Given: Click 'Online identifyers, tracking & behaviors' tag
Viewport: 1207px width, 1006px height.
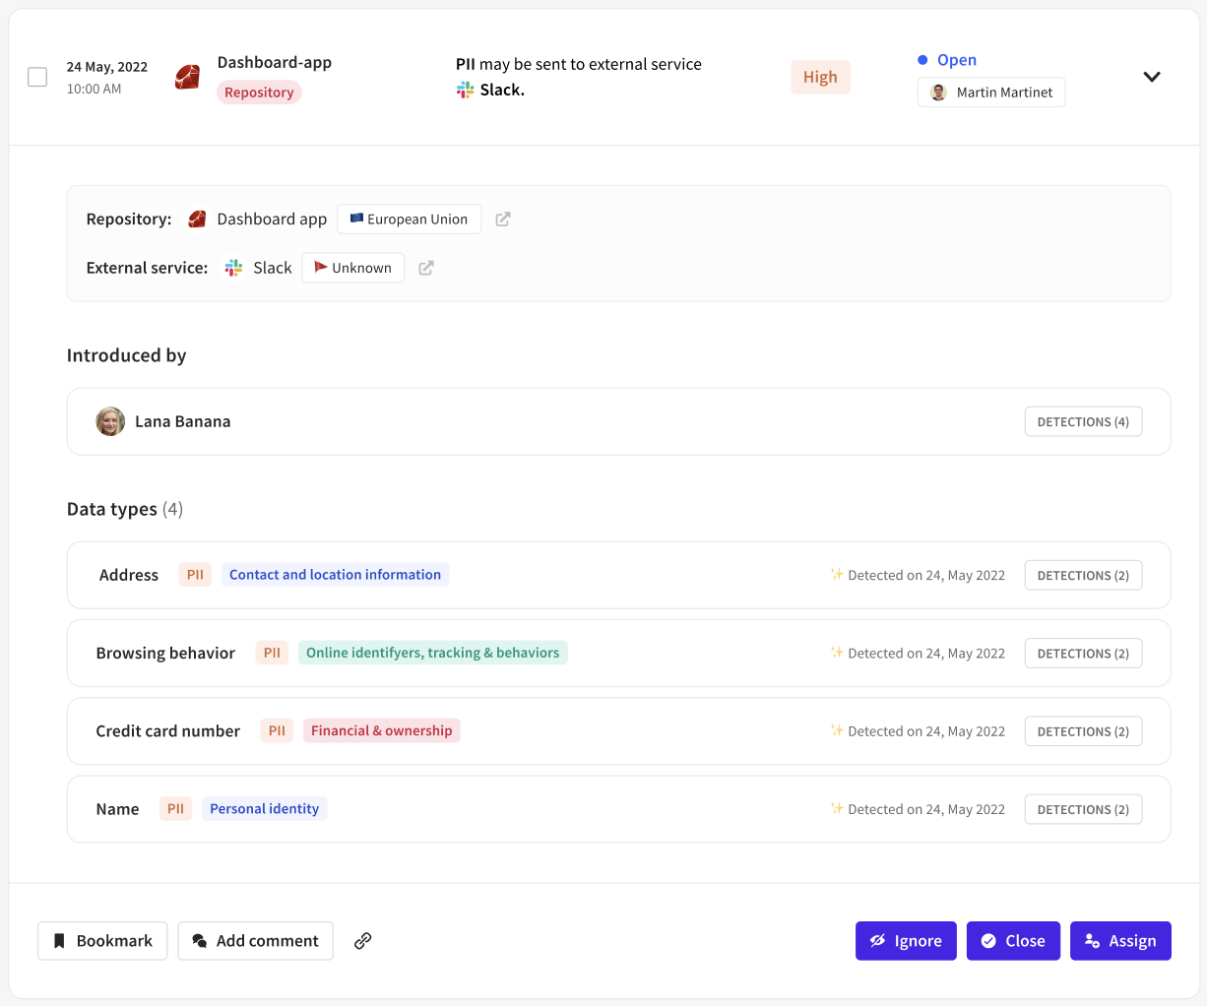Looking at the screenshot, I should [x=432, y=653].
